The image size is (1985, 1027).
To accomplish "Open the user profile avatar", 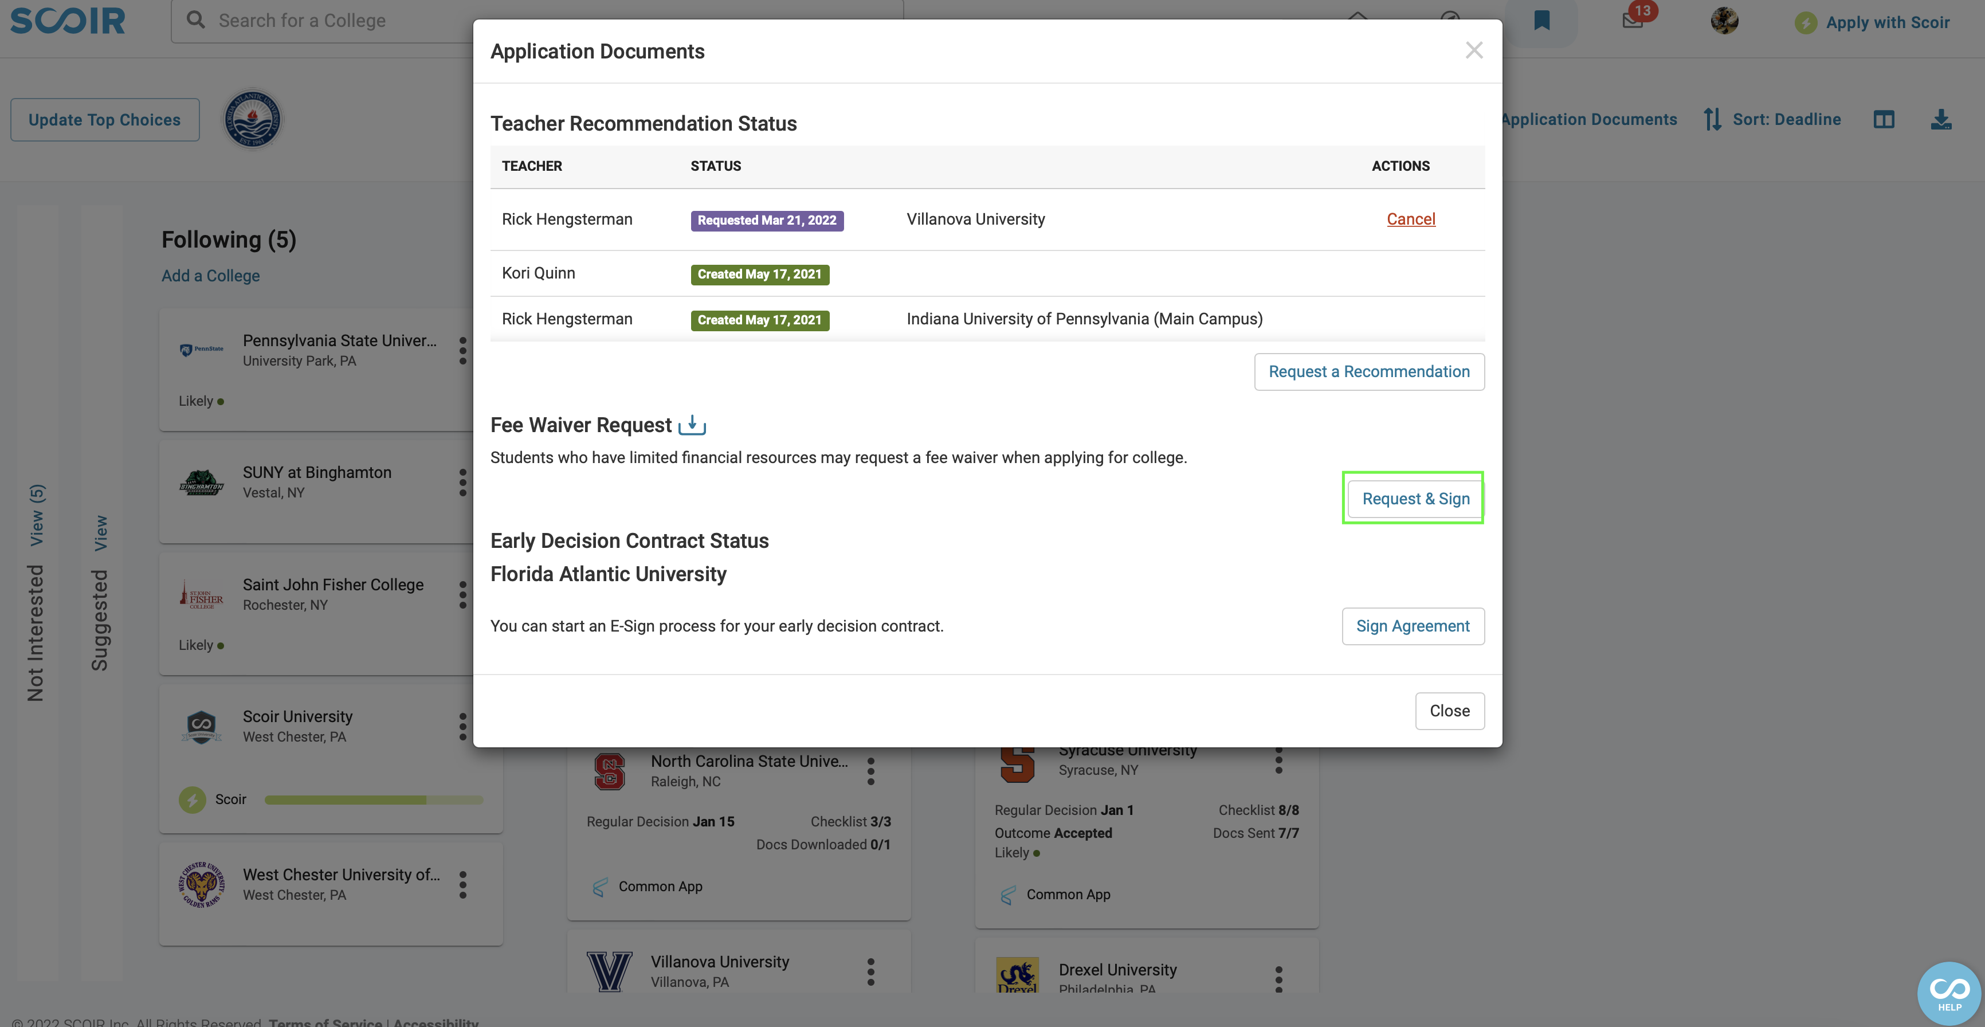I will click(x=1724, y=21).
